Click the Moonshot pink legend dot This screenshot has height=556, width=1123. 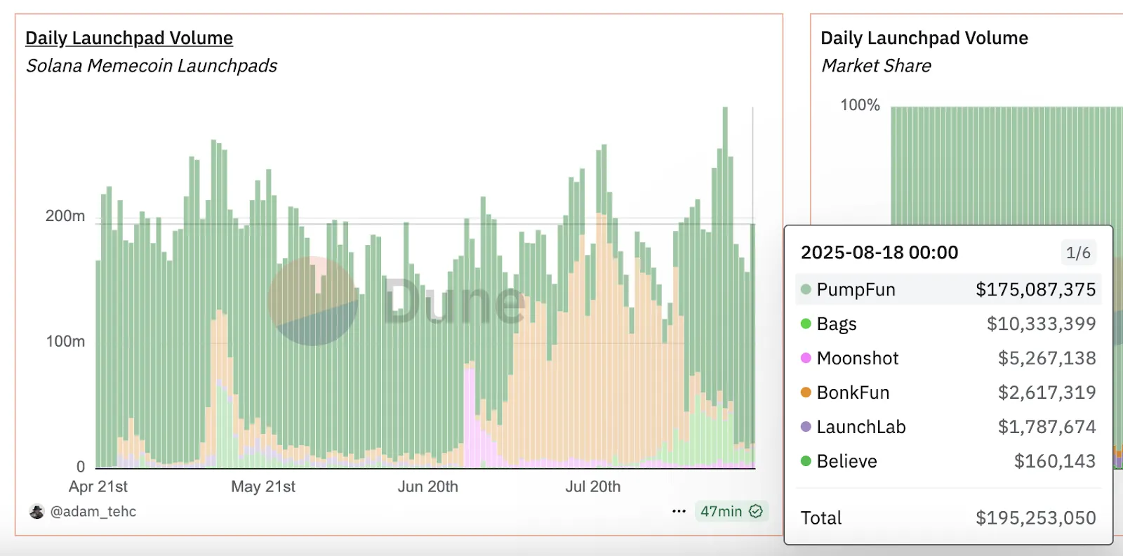(x=806, y=358)
